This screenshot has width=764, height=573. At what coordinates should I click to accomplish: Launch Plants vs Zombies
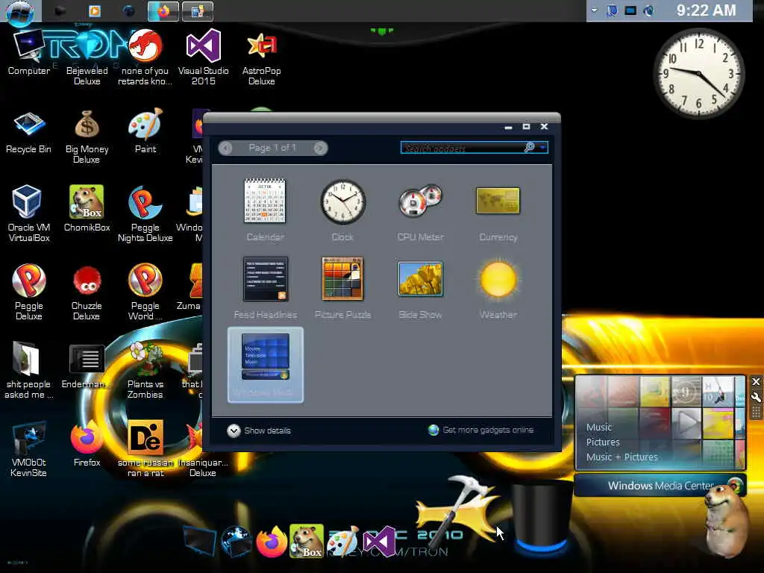(145, 370)
